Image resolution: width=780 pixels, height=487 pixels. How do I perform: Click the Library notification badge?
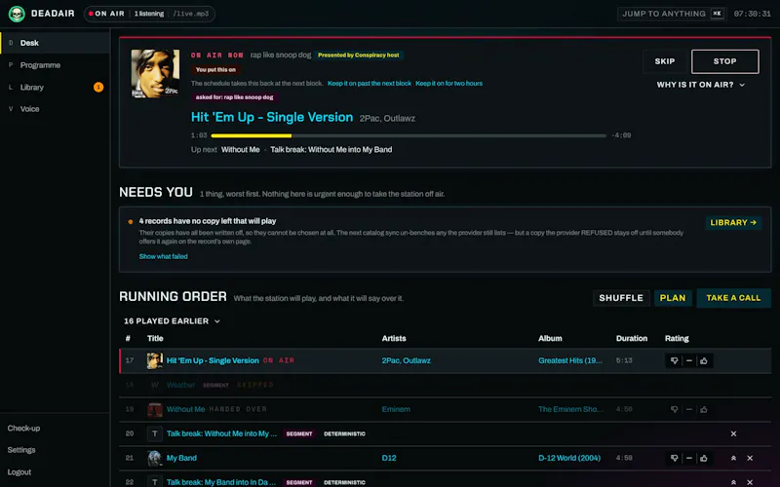click(98, 88)
